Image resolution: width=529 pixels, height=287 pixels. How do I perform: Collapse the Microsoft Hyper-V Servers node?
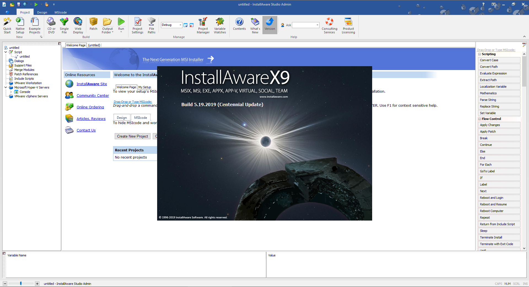(x=6, y=87)
